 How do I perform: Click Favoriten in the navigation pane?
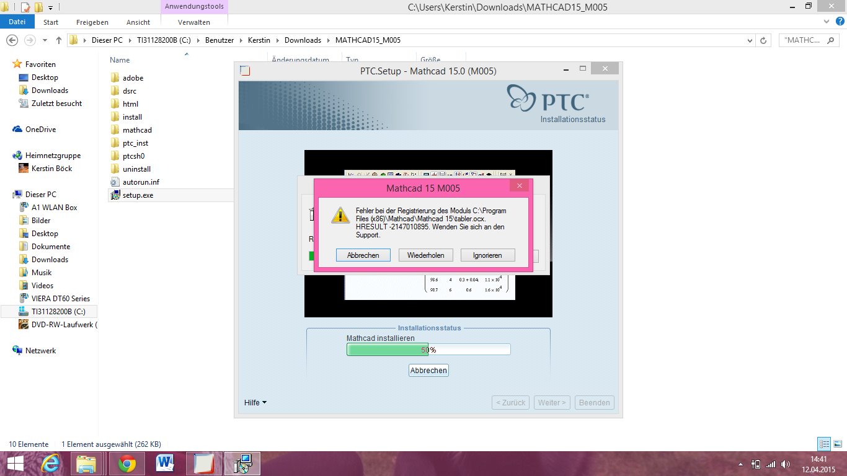point(40,64)
